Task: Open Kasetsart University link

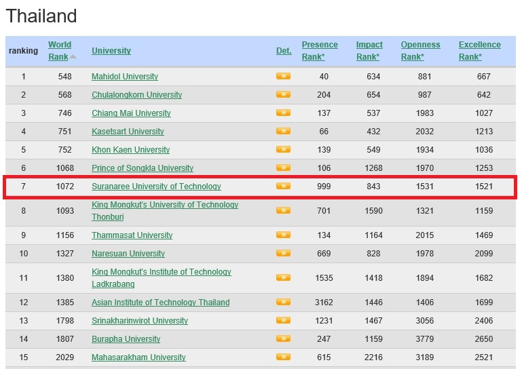Action: tap(128, 132)
